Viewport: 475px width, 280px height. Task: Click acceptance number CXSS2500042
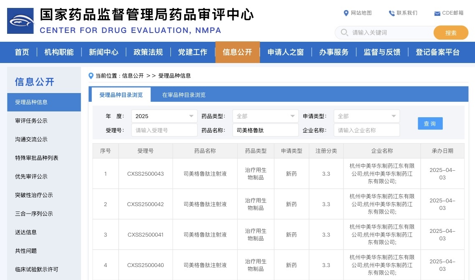point(145,204)
